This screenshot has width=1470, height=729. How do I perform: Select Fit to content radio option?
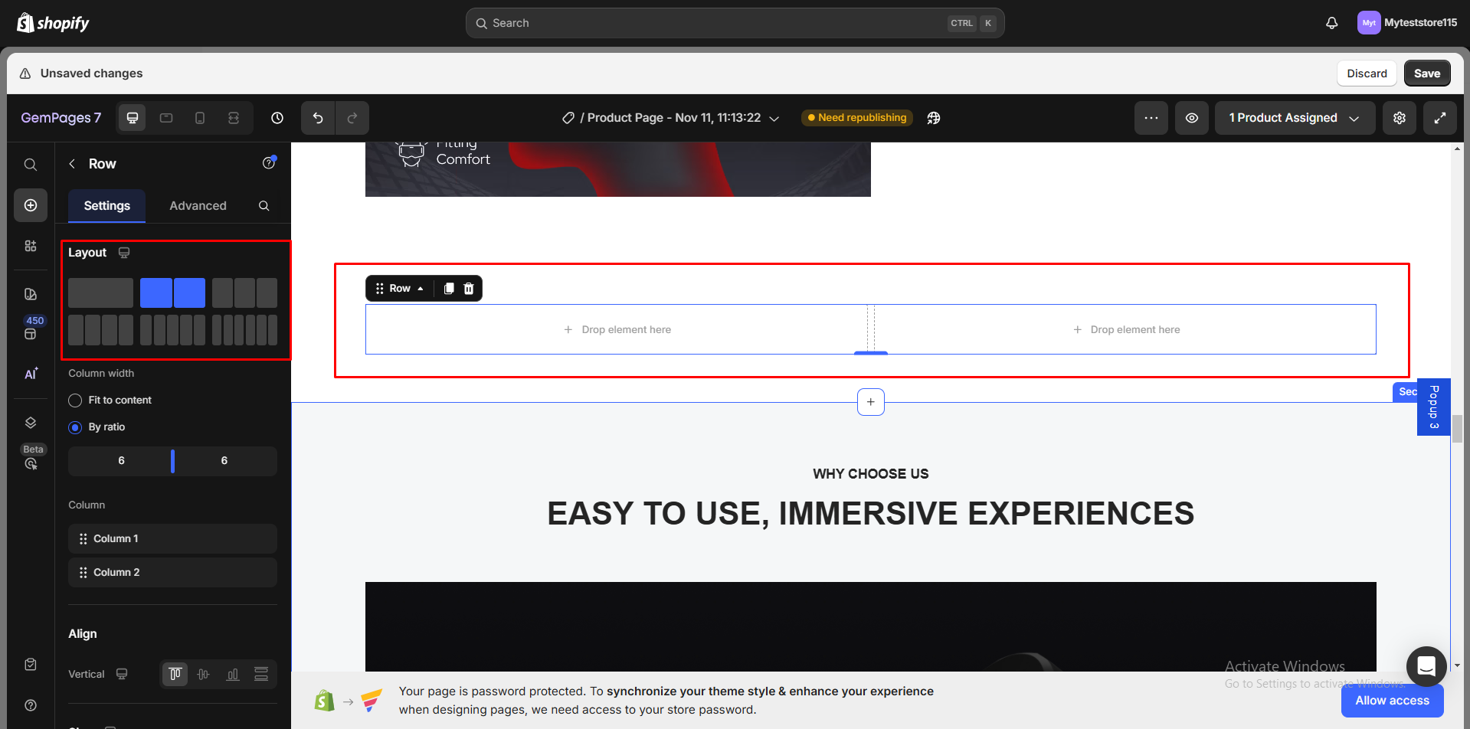(x=75, y=400)
